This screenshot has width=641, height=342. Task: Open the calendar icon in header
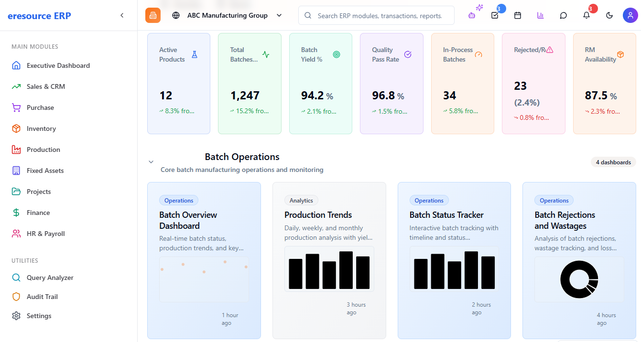[x=518, y=15]
